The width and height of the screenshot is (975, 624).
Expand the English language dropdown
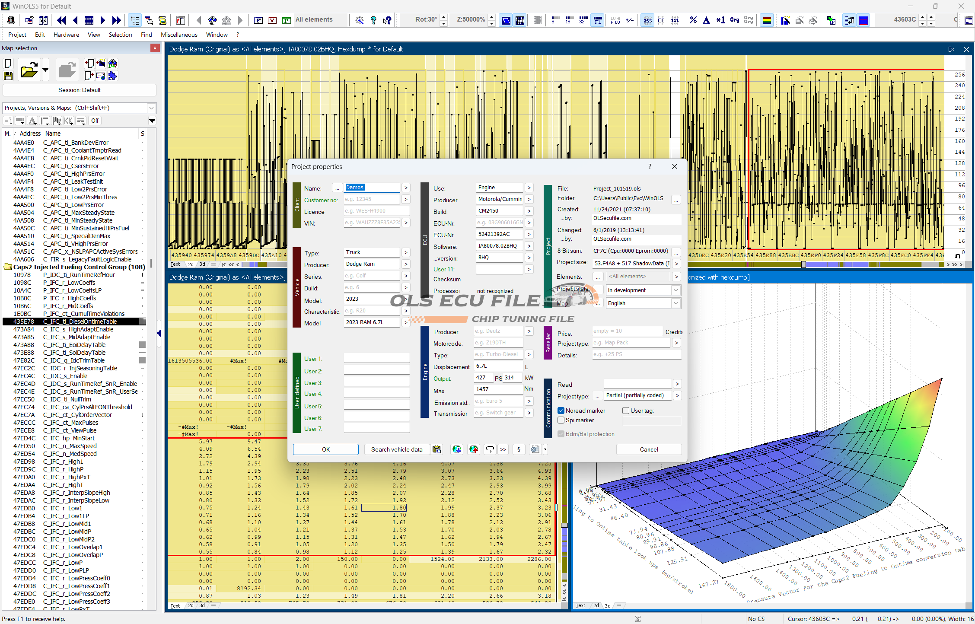[675, 303]
